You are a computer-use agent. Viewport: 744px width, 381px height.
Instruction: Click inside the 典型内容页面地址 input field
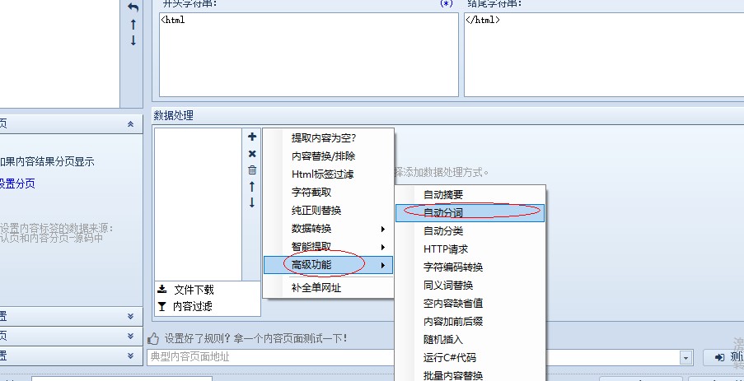pos(412,357)
